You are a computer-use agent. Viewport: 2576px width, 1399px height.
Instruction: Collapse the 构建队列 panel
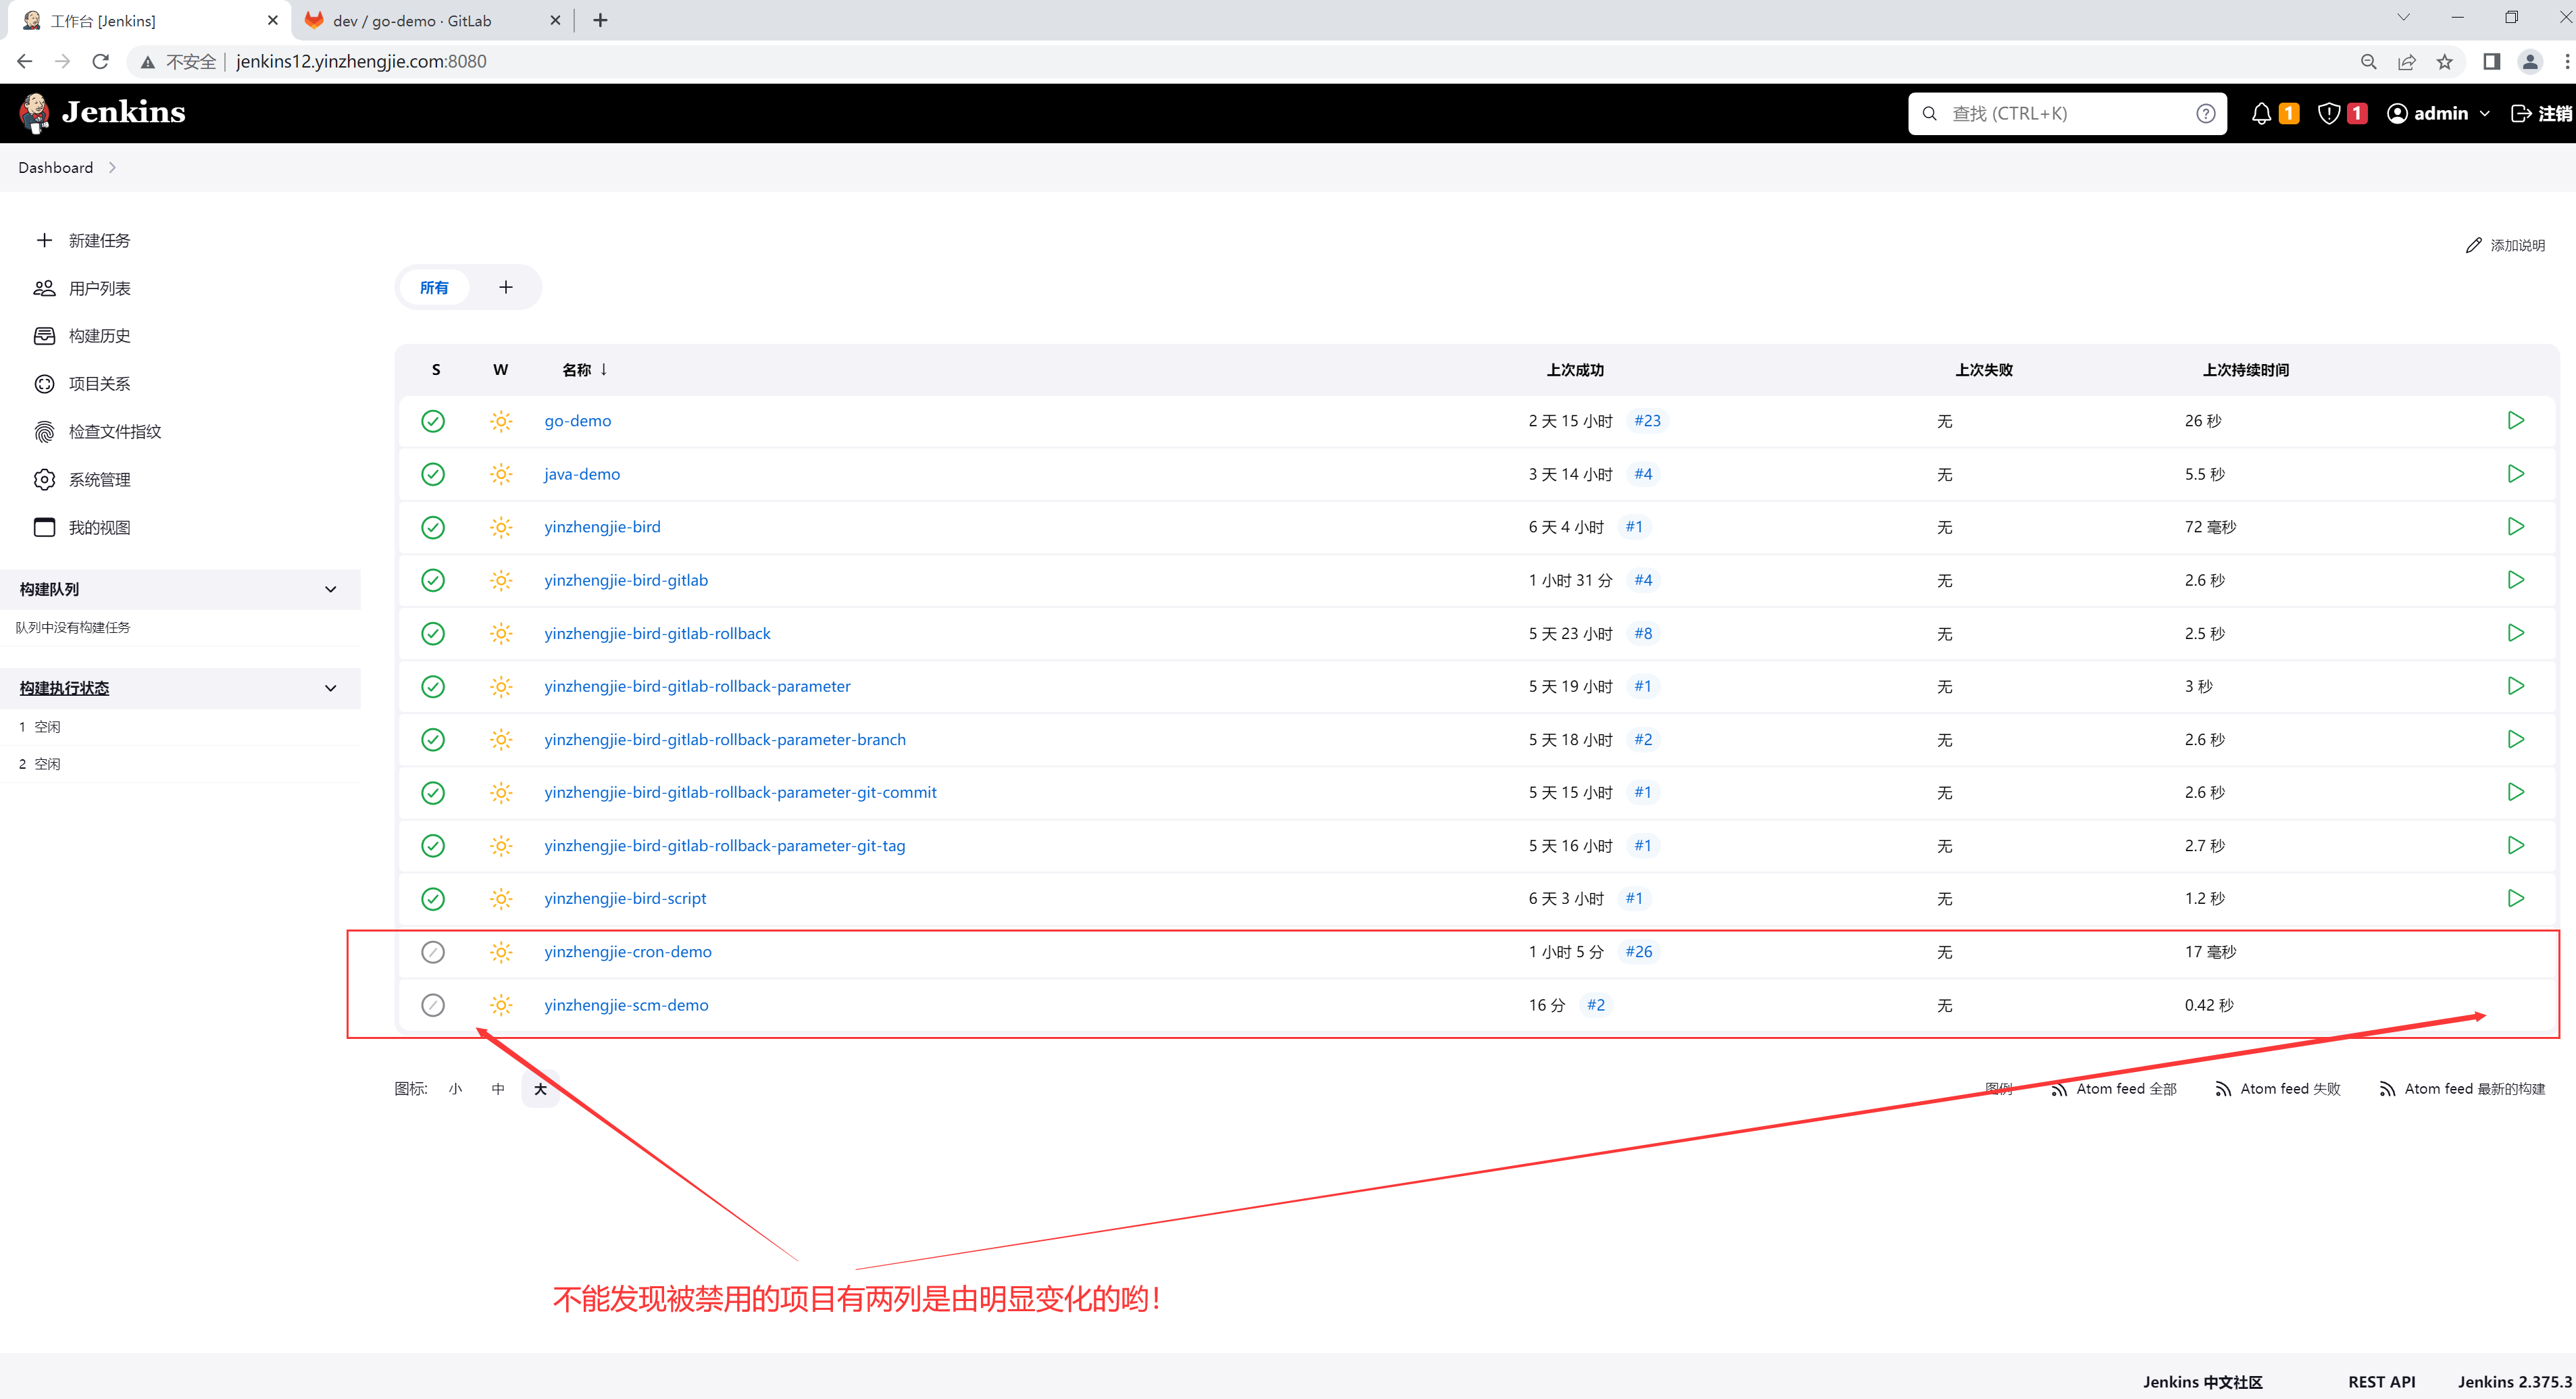[330, 589]
